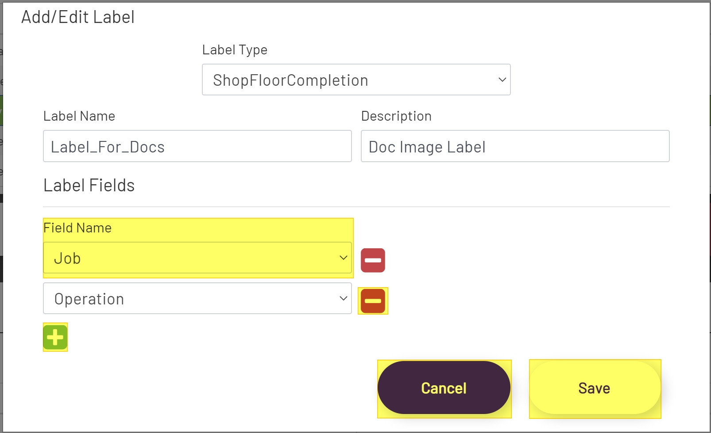Click the green plus icon to add a field

pyautogui.click(x=55, y=337)
